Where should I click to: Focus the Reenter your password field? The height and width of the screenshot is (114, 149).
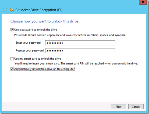tap(80, 51)
